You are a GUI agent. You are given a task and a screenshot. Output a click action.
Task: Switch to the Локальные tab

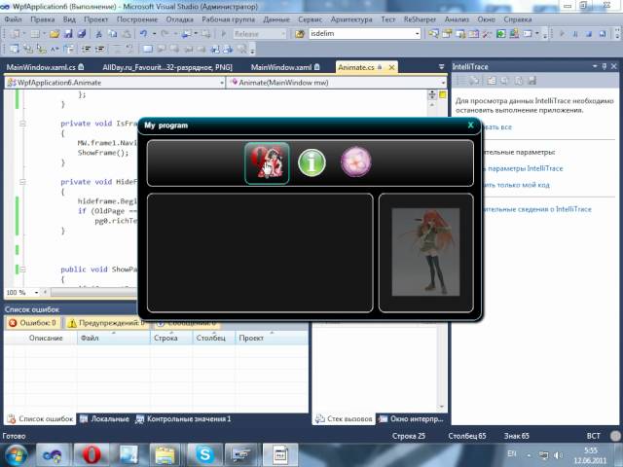104,419
